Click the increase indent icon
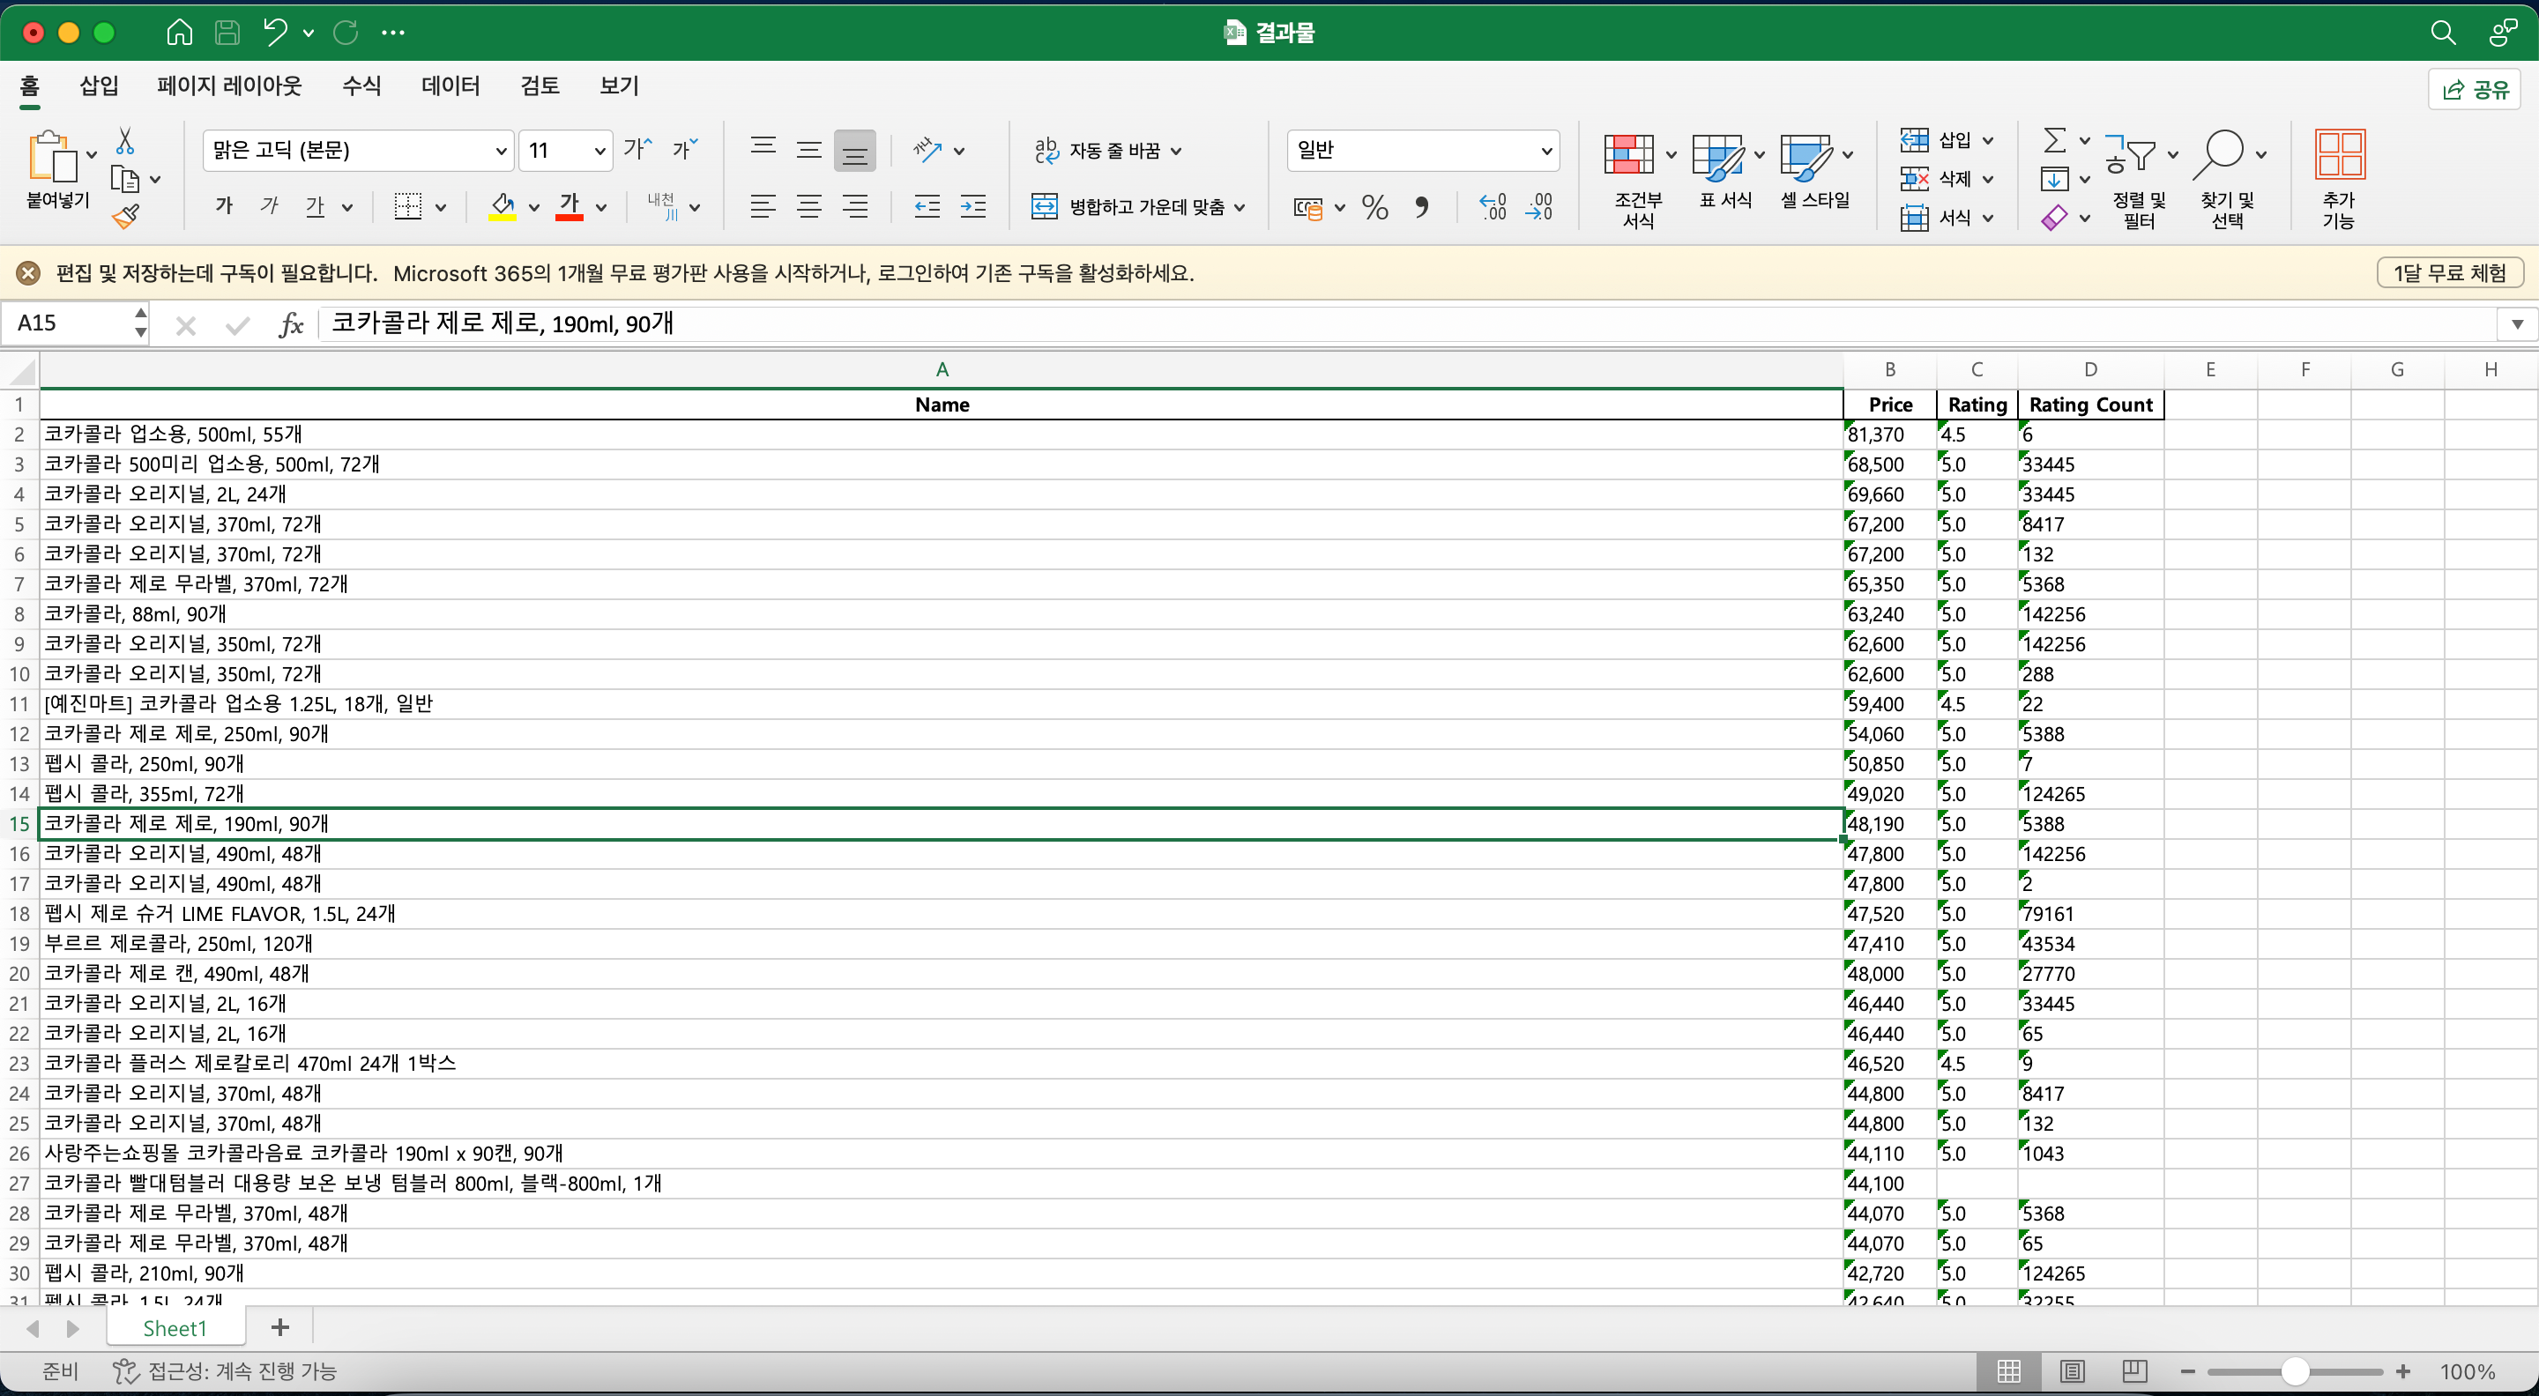 pos(972,207)
